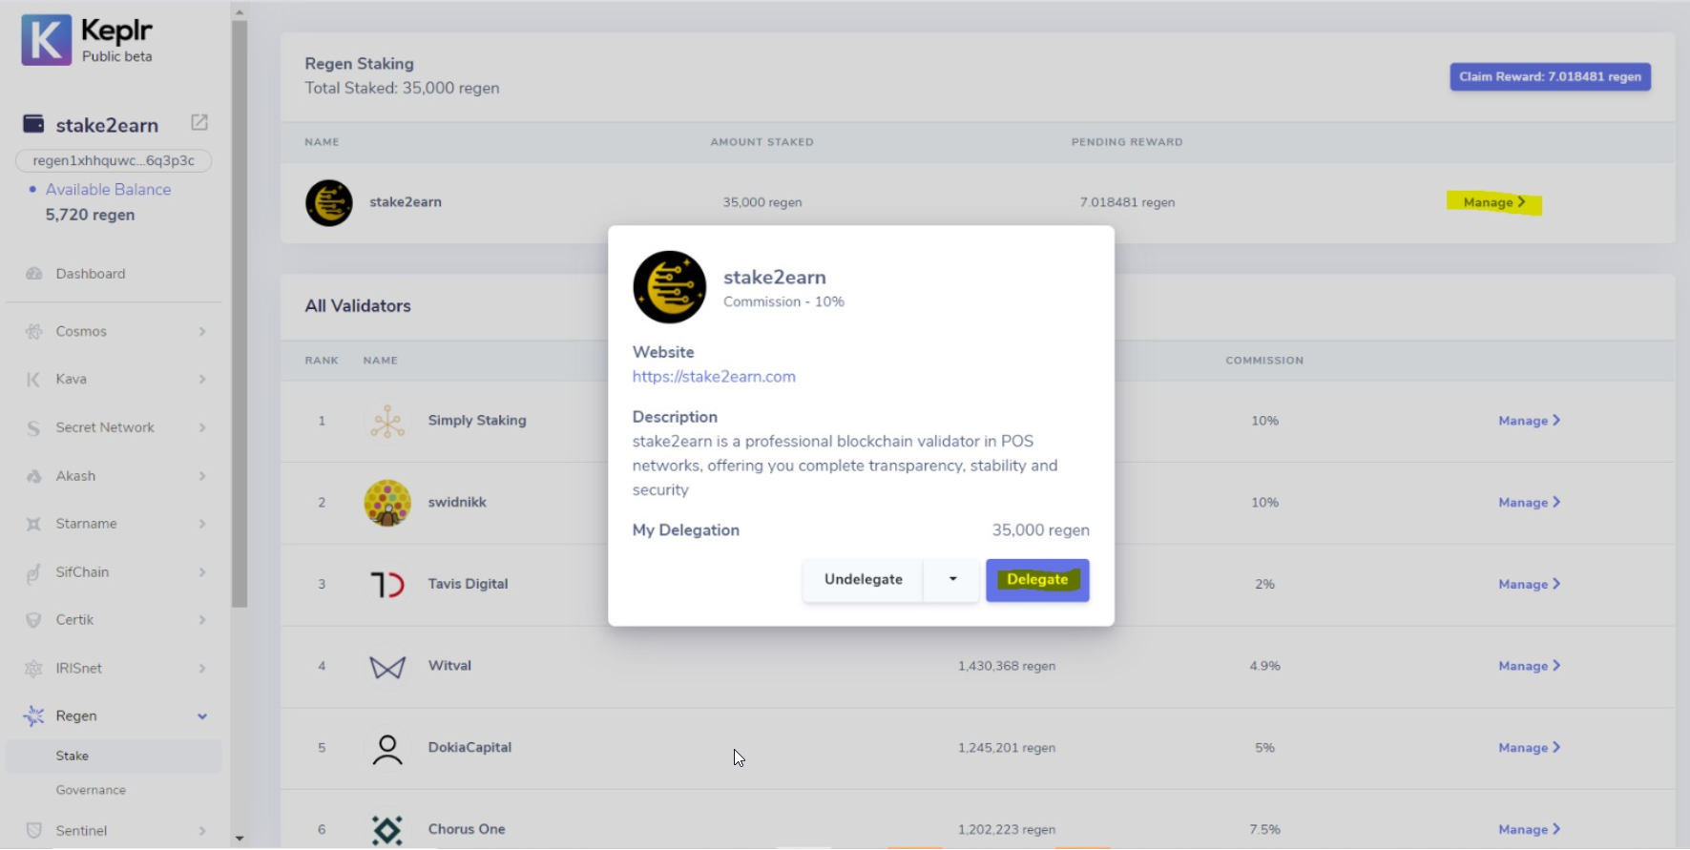Viewport: 1690px width, 850px height.
Task: Click Manage for Simply Staking
Action: pyautogui.click(x=1530, y=421)
